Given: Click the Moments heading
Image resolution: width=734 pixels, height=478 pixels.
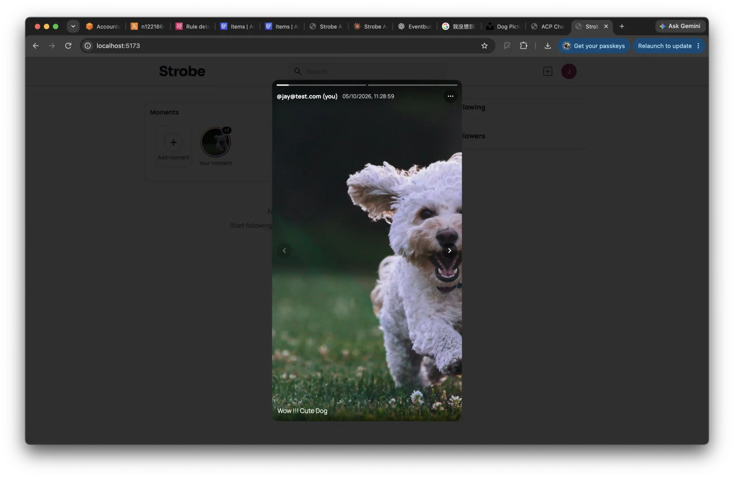Looking at the screenshot, I should tap(164, 112).
